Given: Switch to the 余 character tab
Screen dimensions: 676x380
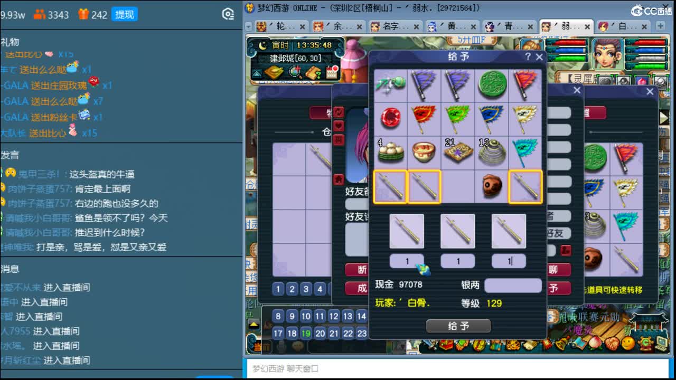Looking at the screenshot, I should click(x=338, y=26).
